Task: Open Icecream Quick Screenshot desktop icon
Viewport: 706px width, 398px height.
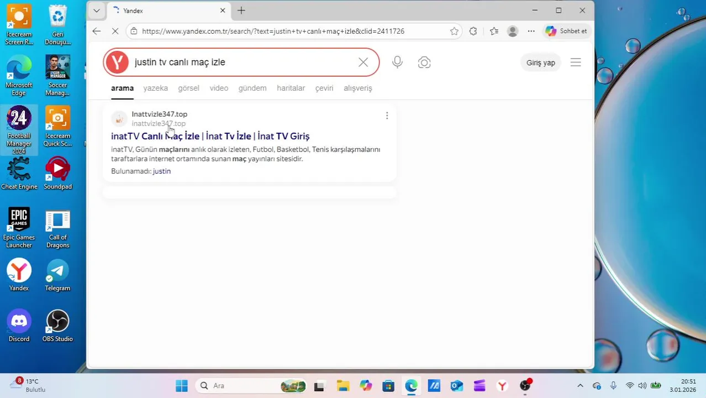Action: click(x=57, y=127)
